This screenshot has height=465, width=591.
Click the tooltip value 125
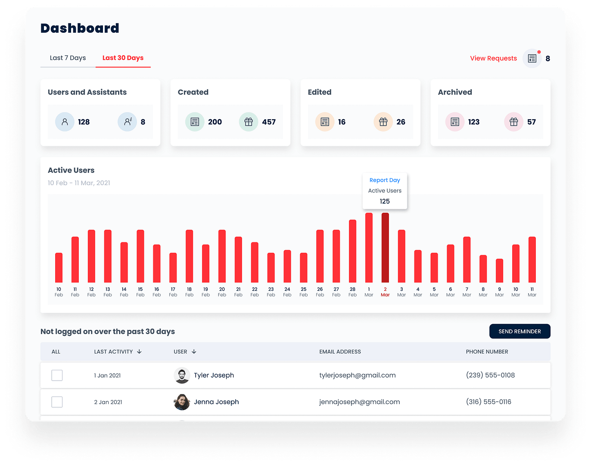pos(385,201)
